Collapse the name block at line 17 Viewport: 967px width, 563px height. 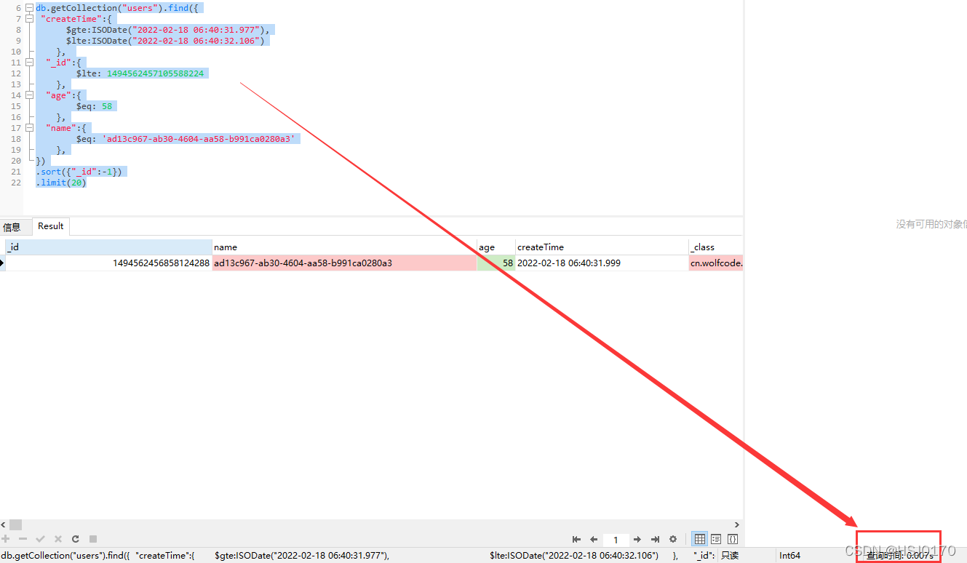[x=30, y=128]
